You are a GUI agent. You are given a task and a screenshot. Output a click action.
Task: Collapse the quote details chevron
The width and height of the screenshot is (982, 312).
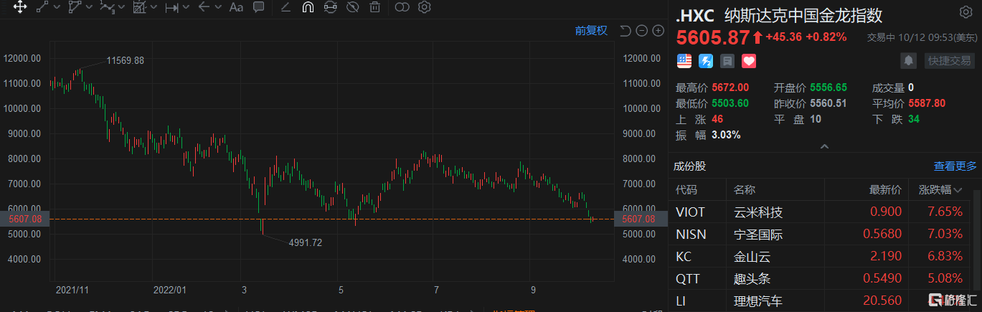[824, 147]
